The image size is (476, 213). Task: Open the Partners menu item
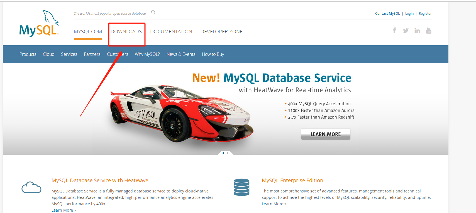pos(92,54)
